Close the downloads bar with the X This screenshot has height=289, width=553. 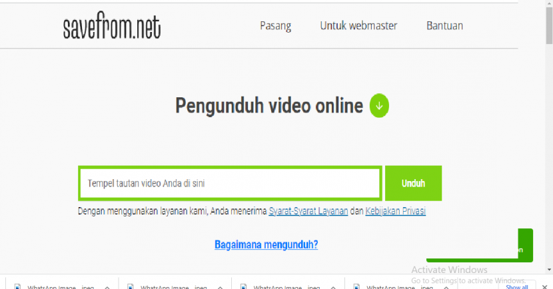tap(544, 286)
